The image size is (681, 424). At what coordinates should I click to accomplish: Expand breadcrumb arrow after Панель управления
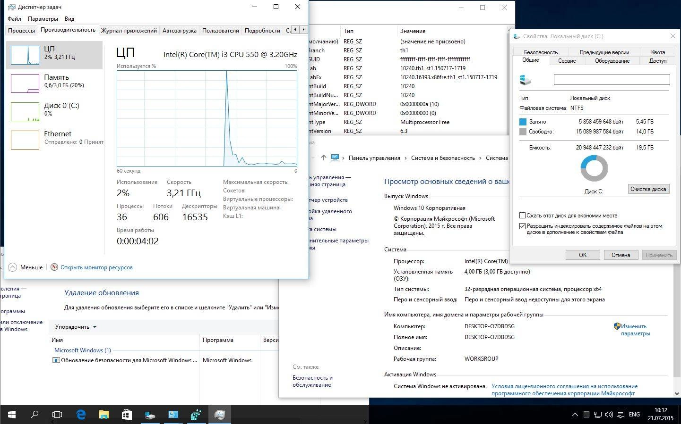[x=405, y=158]
